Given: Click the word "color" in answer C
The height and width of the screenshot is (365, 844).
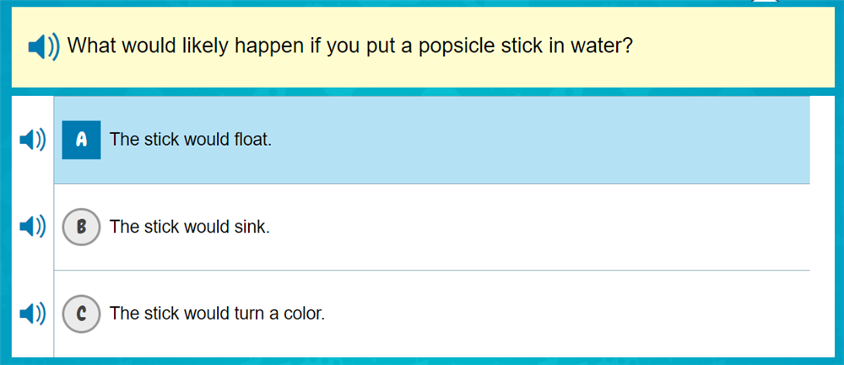Looking at the screenshot, I should (x=304, y=314).
